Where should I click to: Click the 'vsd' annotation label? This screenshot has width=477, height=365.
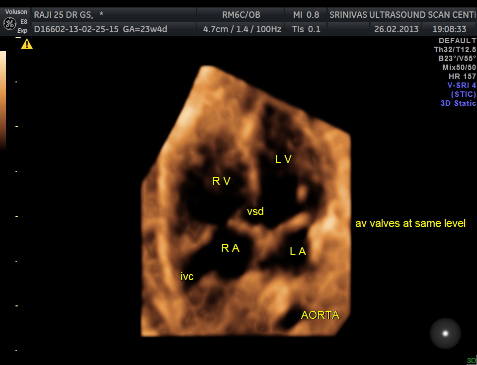255,212
